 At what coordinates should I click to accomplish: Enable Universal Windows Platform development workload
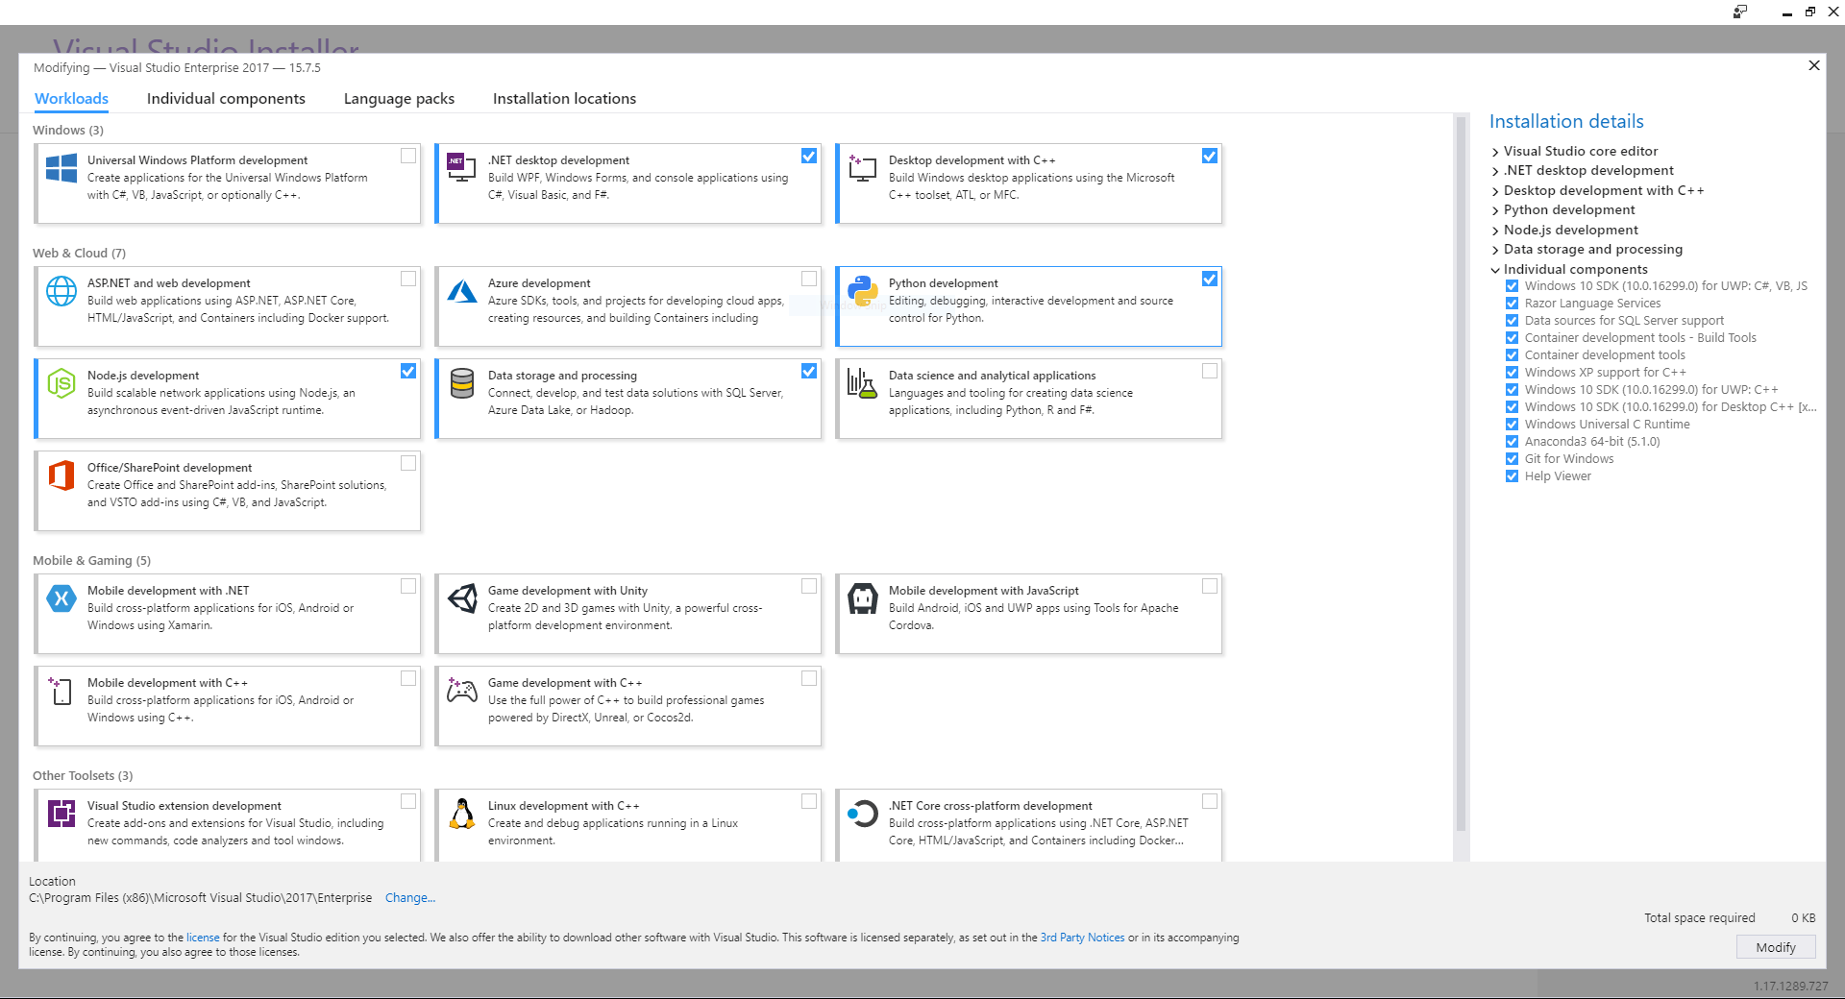tap(408, 156)
